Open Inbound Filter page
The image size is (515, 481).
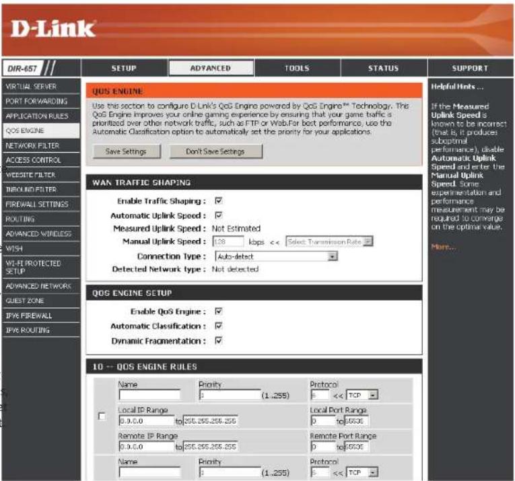[40, 189]
